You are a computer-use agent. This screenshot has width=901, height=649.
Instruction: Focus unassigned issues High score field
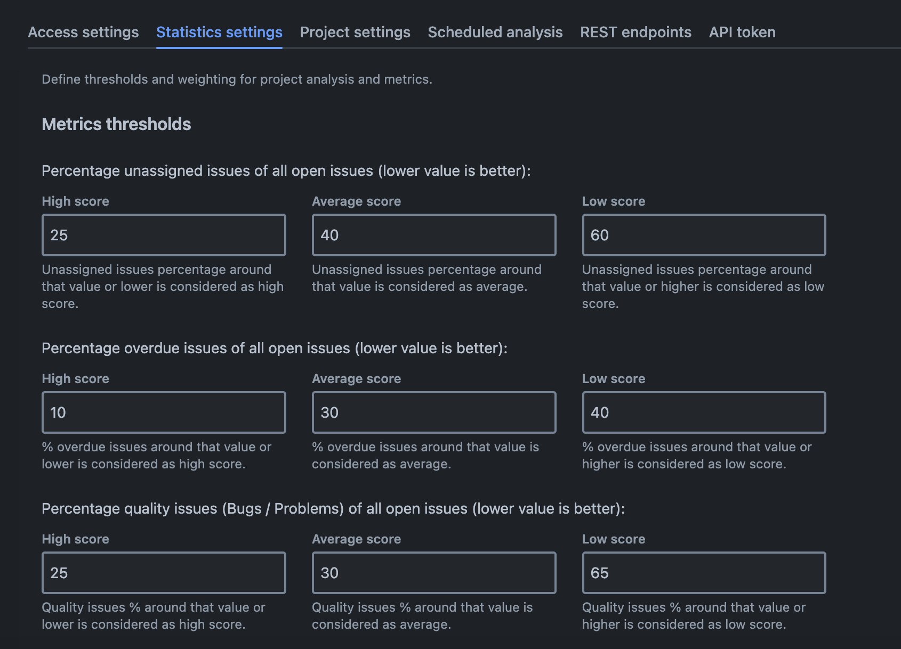(164, 235)
